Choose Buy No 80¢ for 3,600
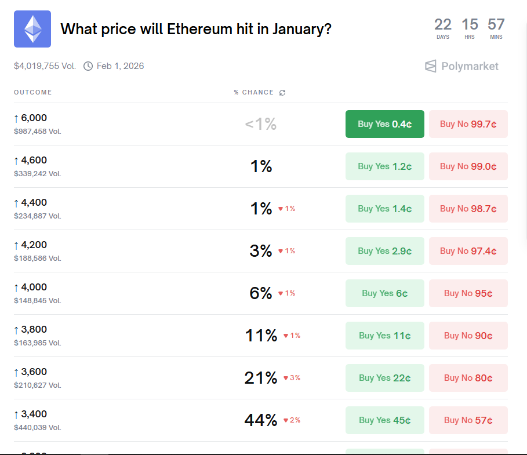Screen dimensions: 527x455 pyautogui.click(x=468, y=378)
